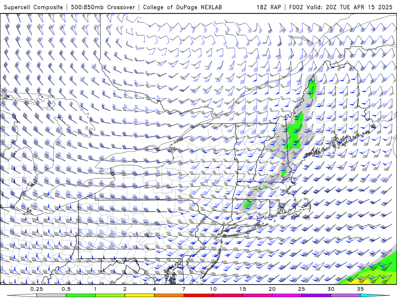The height and width of the screenshot is (298, 397).
Task: Click the "18Z RAP" model run label
Action: coord(268,7)
